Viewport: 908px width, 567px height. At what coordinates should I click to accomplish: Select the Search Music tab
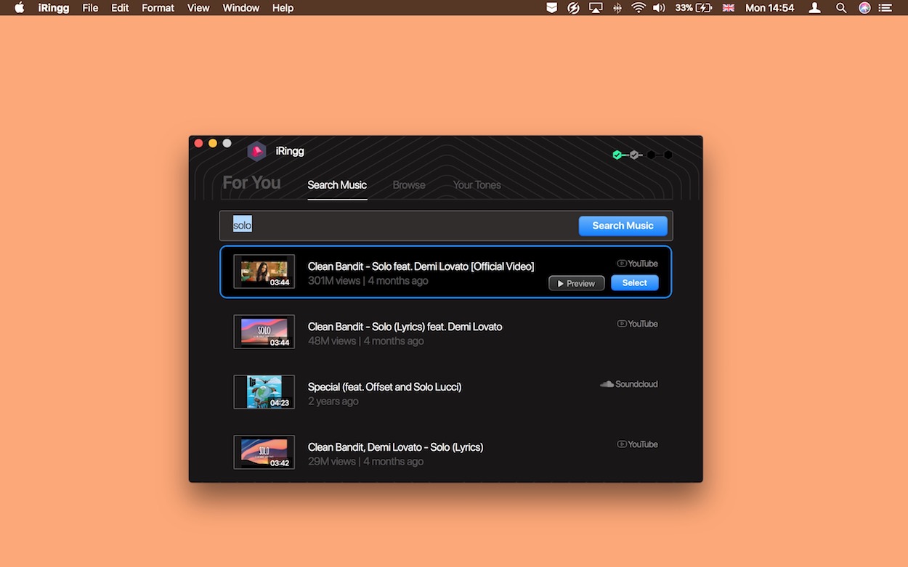tap(337, 185)
